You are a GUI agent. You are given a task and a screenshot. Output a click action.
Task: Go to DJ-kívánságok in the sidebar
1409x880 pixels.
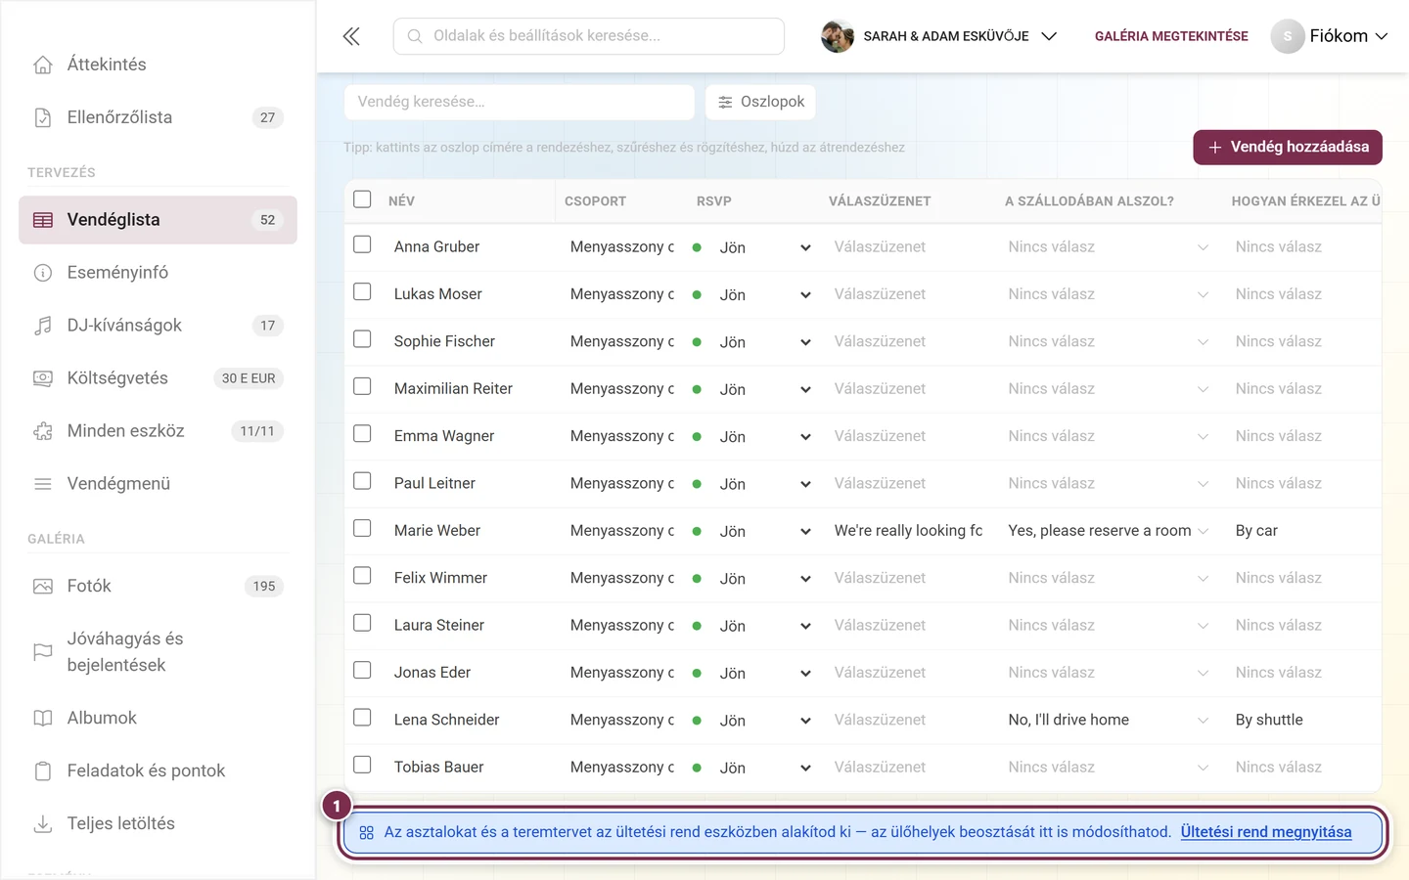click(x=158, y=326)
